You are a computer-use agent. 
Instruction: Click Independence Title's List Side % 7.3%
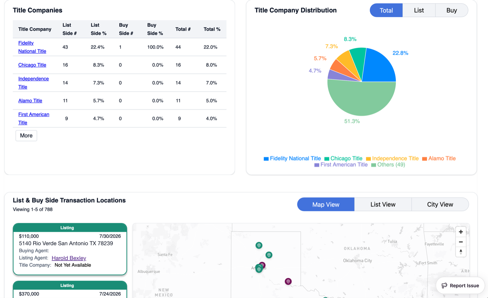point(99,83)
